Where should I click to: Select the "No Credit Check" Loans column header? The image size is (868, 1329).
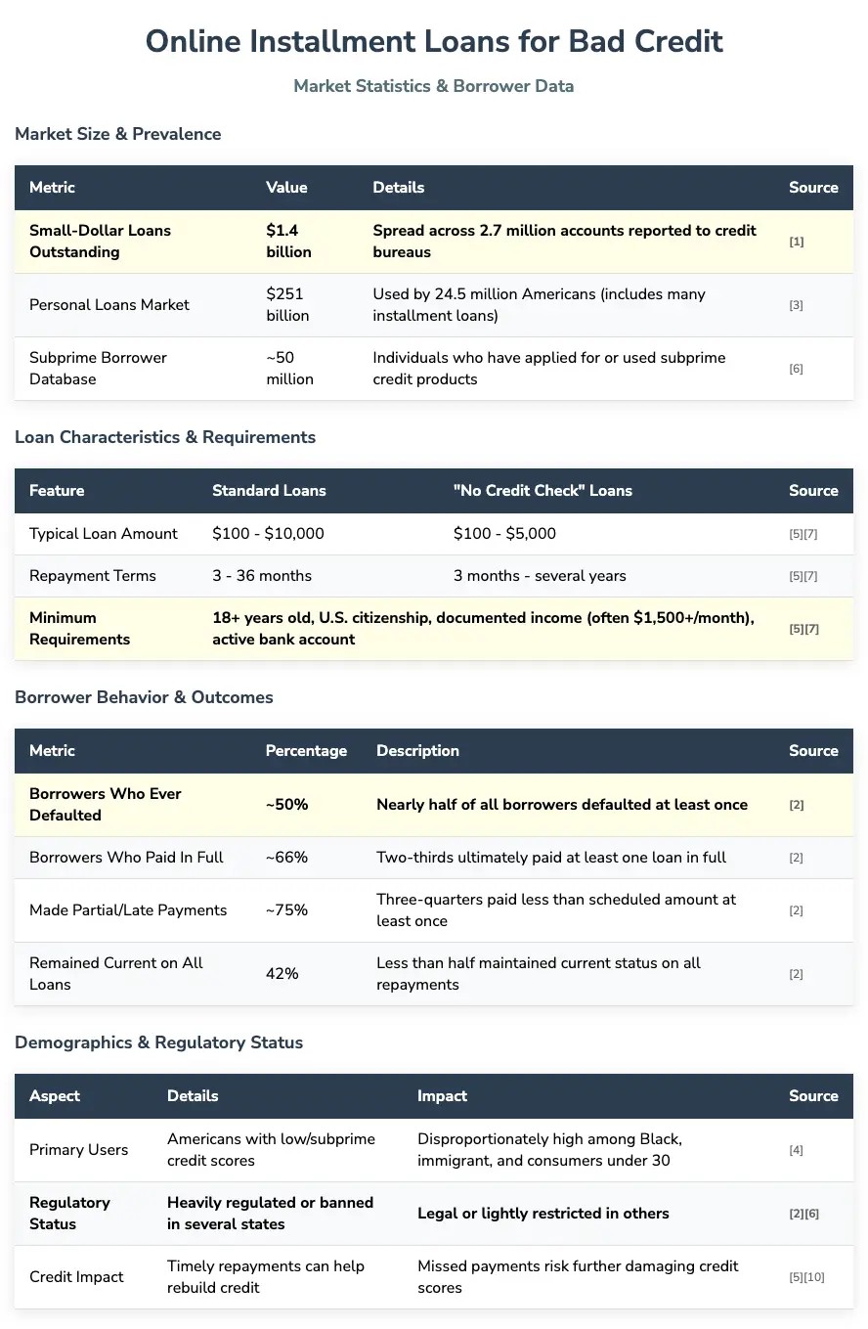point(542,491)
